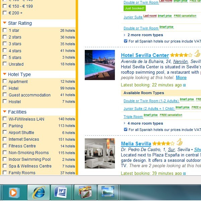Enable Internet Services filter
The image size is (201, 201).
pos(5,139)
